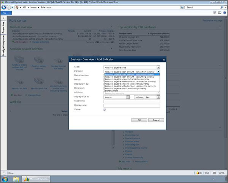Open Windows Explorer from the taskbar
Viewport: 228px width, 183px height.
click(x=17, y=179)
